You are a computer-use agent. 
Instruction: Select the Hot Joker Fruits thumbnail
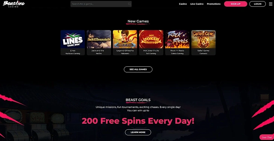151,39
